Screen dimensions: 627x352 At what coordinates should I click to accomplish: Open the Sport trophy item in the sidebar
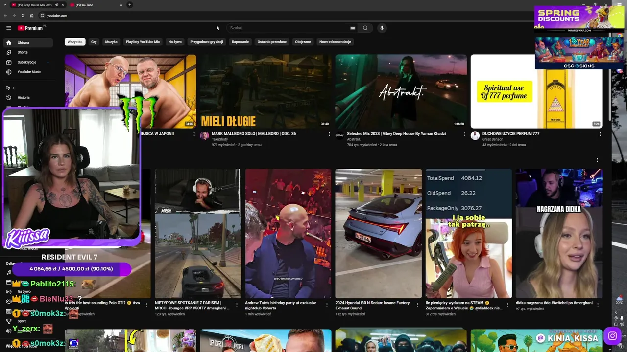[8, 321]
